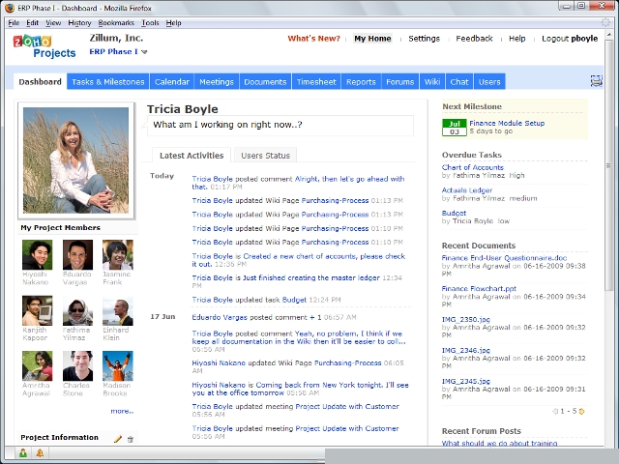Click the trash icon next to Project Information

(x=131, y=439)
